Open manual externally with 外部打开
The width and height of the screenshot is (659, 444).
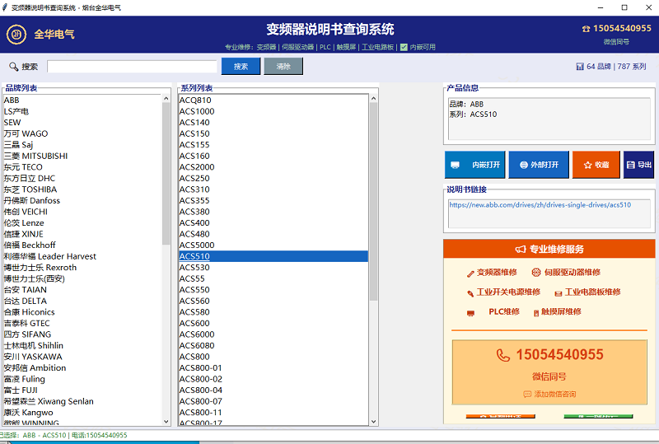click(539, 165)
